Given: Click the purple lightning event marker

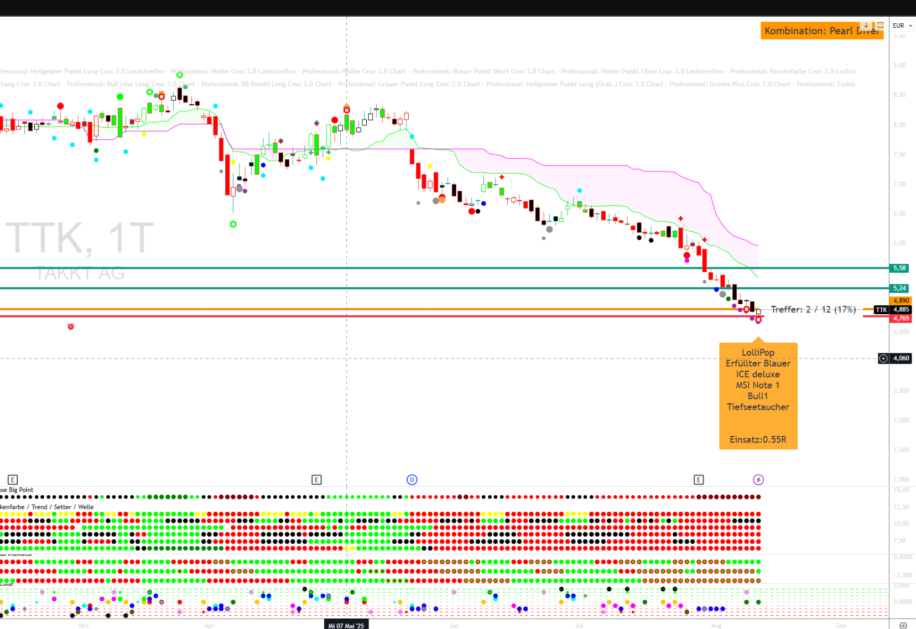Looking at the screenshot, I should click(758, 480).
